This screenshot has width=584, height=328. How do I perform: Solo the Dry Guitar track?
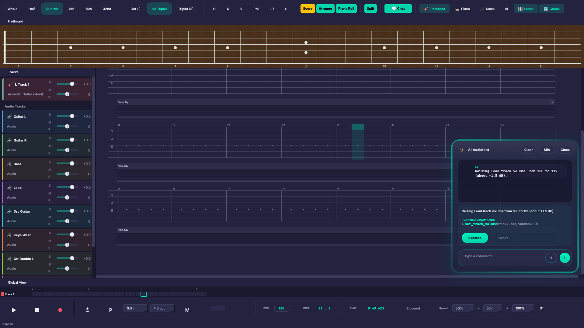point(50,210)
